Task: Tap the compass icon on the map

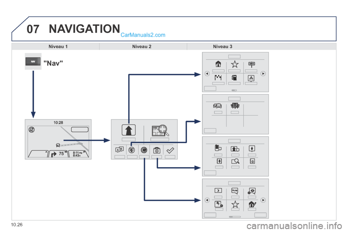Action: (x=32, y=130)
